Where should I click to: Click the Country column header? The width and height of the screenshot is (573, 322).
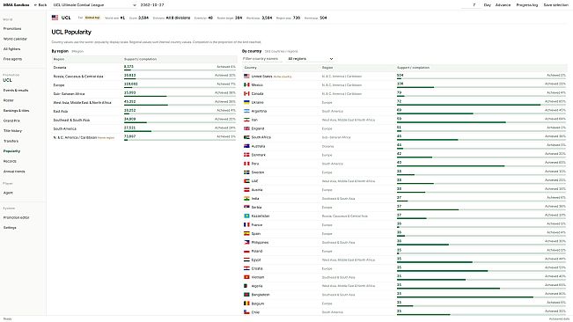click(250, 68)
